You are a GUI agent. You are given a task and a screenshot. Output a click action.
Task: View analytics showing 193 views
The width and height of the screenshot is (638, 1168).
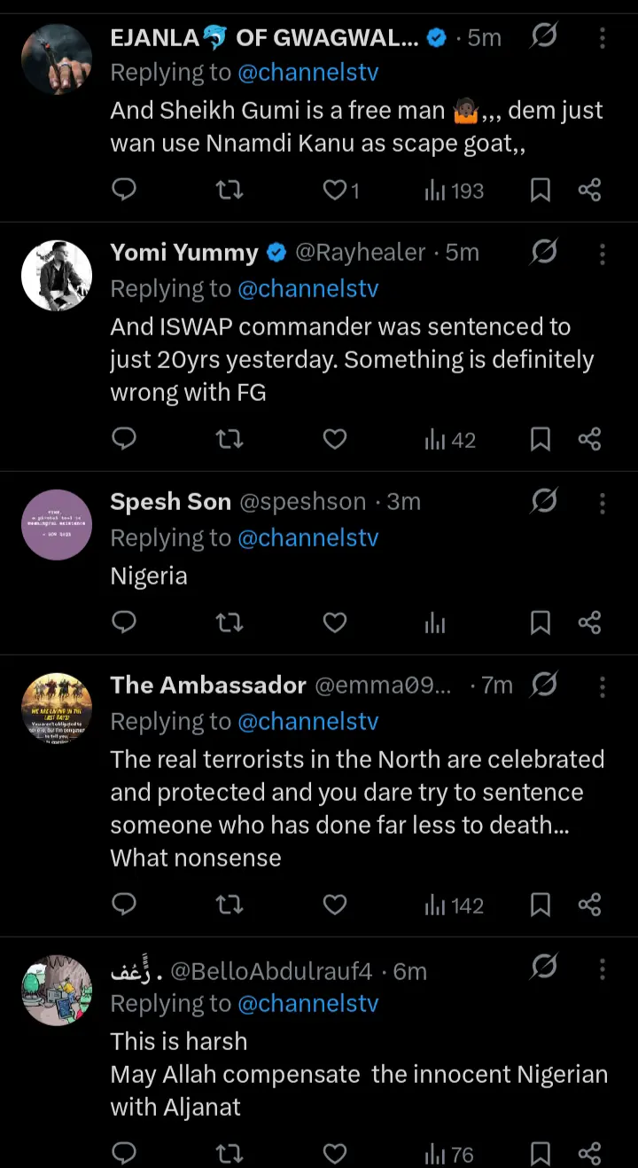pos(454,190)
